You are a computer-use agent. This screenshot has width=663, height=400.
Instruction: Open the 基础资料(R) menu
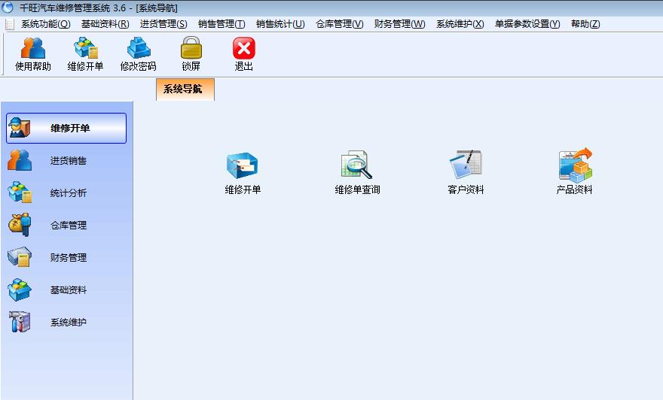105,24
